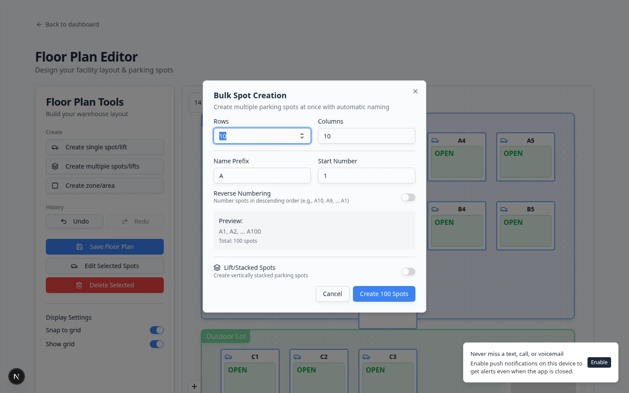Open the round N logo button
The width and height of the screenshot is (629, 393).
[17, 376]
